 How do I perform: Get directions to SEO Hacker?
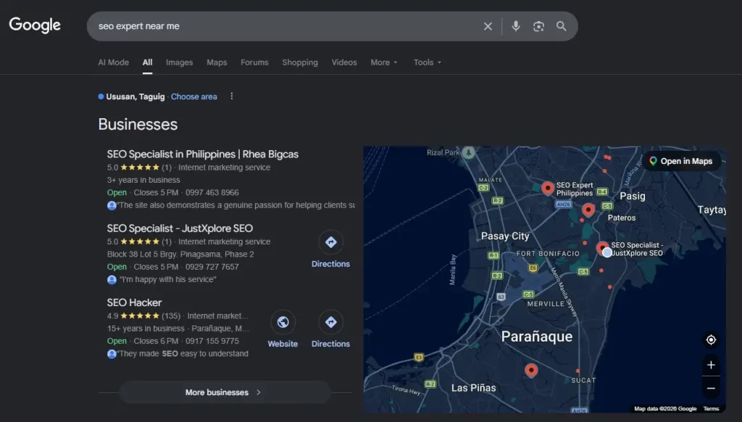(330, 330)
